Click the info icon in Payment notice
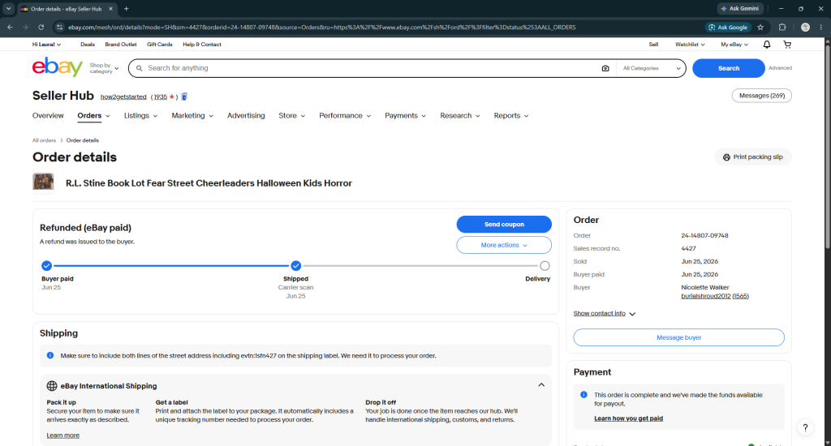Image resolution: width=831 pixels, height=446 pixels. [x=583, y=395]
